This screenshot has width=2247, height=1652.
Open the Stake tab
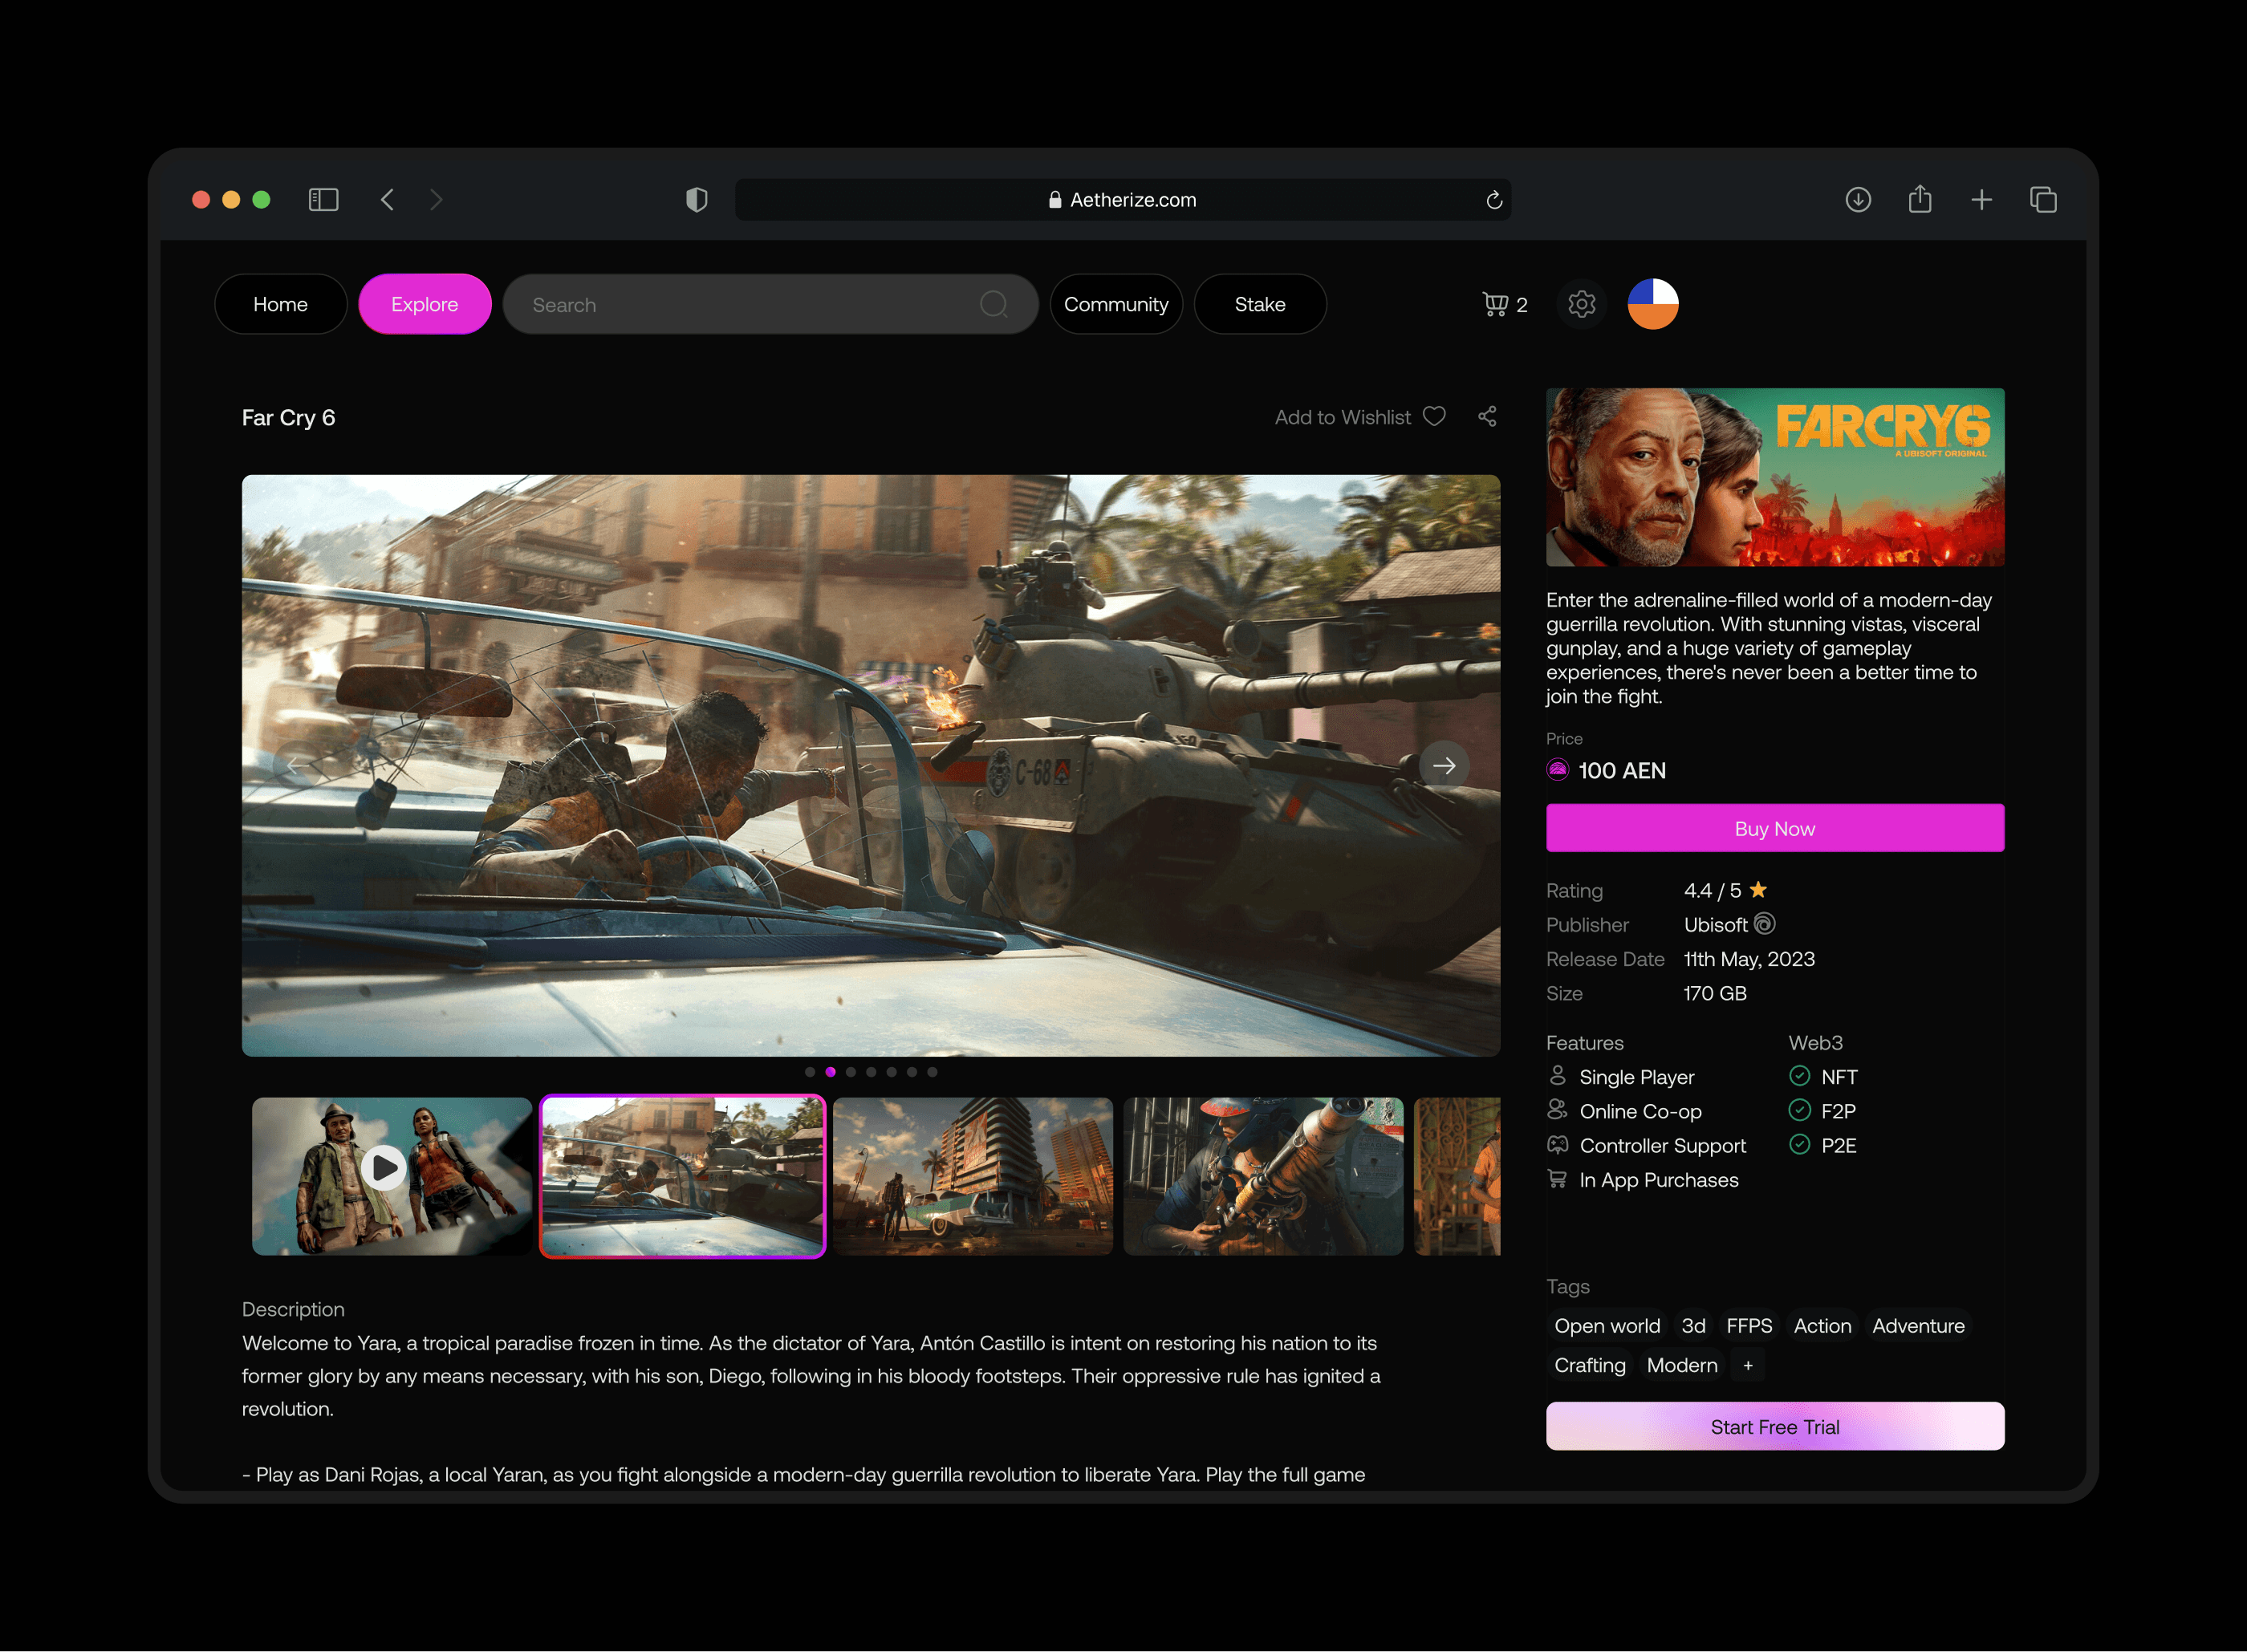point(1260,304)
